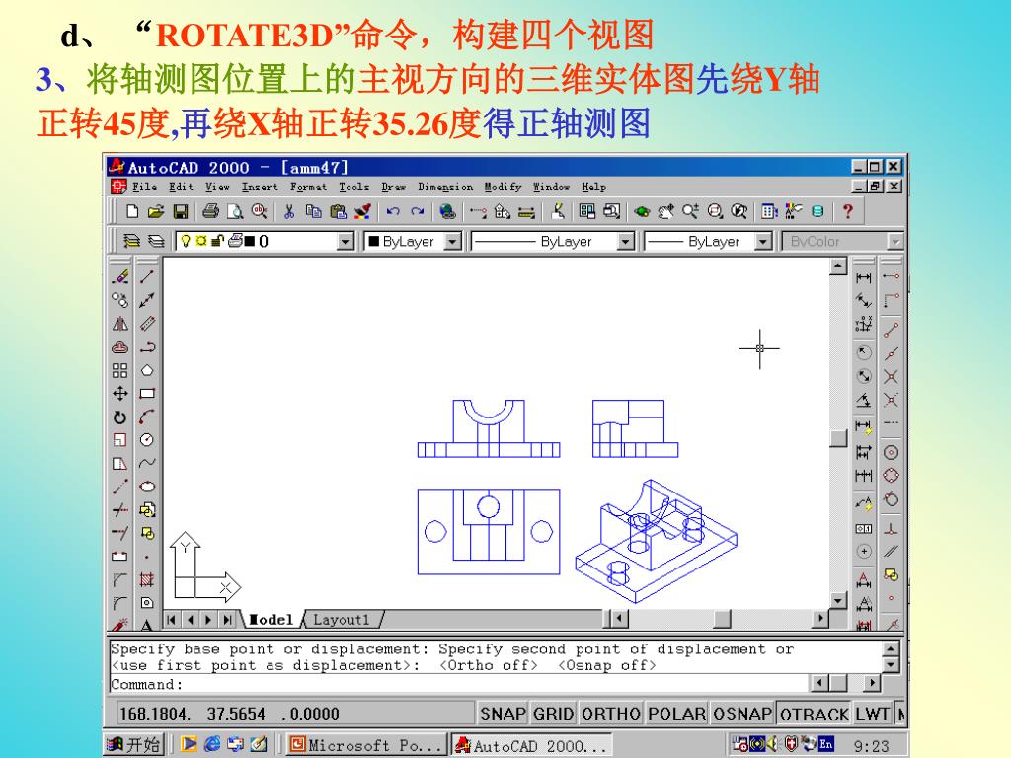Screen dimensions: 1011x758
Task: Click the vertical scrollbar thumb of drawing area
Action: pyautogui.click(x=838, y=437)
